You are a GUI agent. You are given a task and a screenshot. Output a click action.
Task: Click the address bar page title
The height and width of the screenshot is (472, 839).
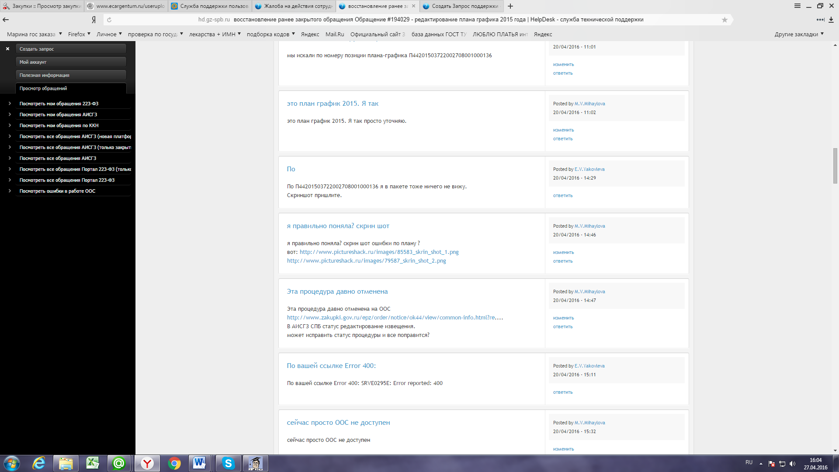click(x=438, y=20)
